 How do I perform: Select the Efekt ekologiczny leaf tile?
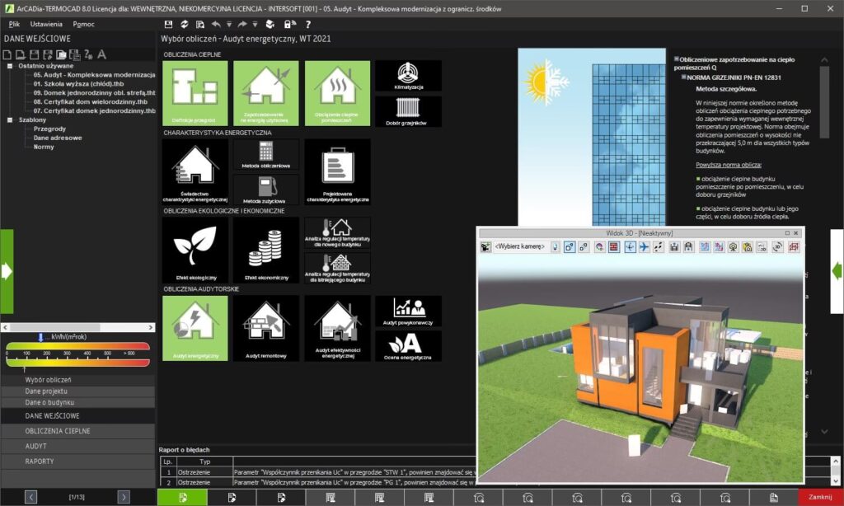195,249
